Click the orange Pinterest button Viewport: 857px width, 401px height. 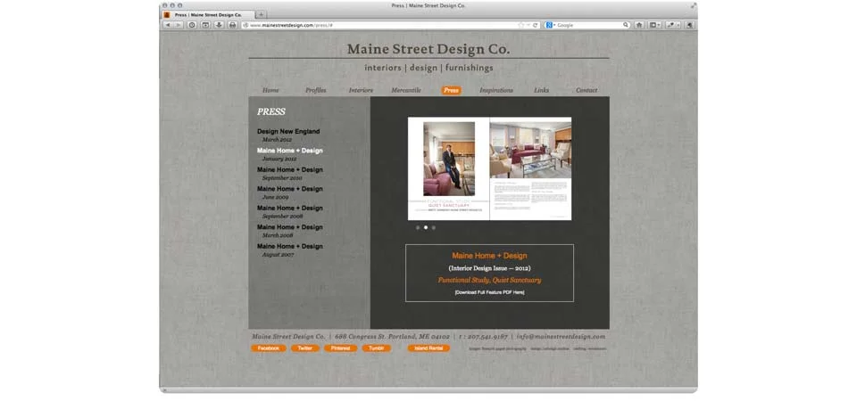[340, 348]
